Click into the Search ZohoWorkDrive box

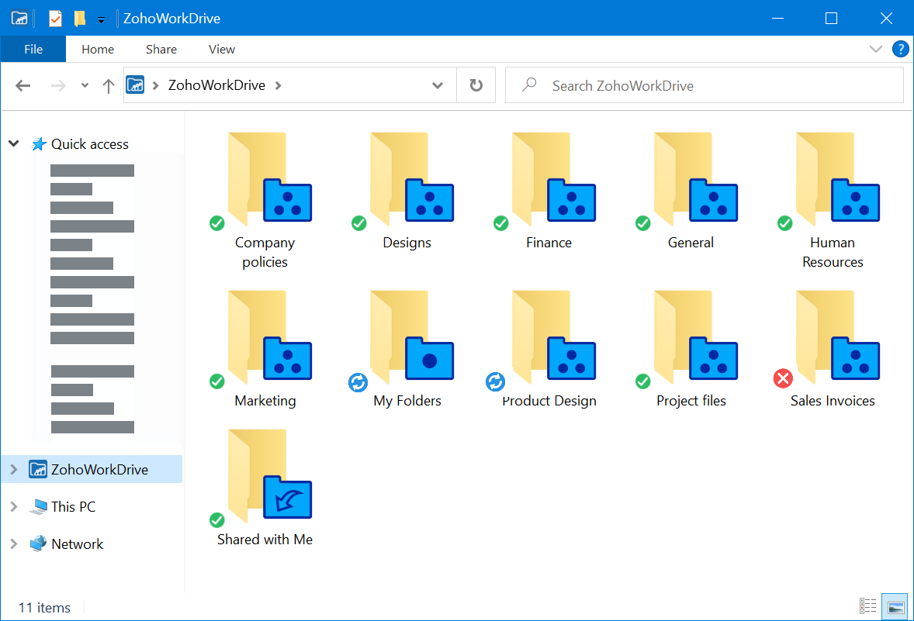[705, 85]
